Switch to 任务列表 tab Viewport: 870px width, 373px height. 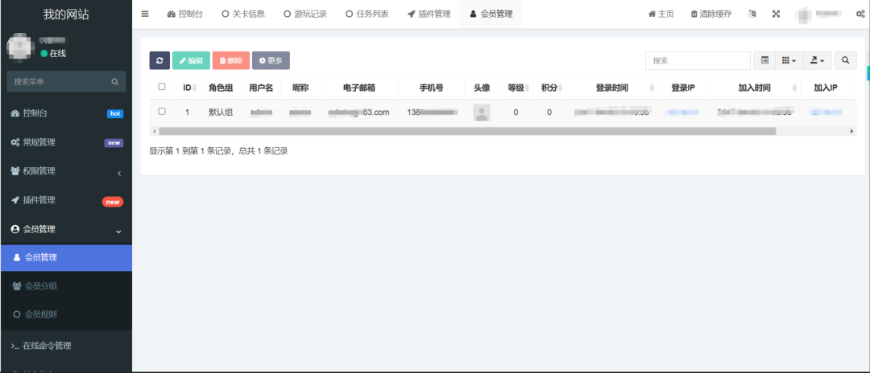[367, 14]
